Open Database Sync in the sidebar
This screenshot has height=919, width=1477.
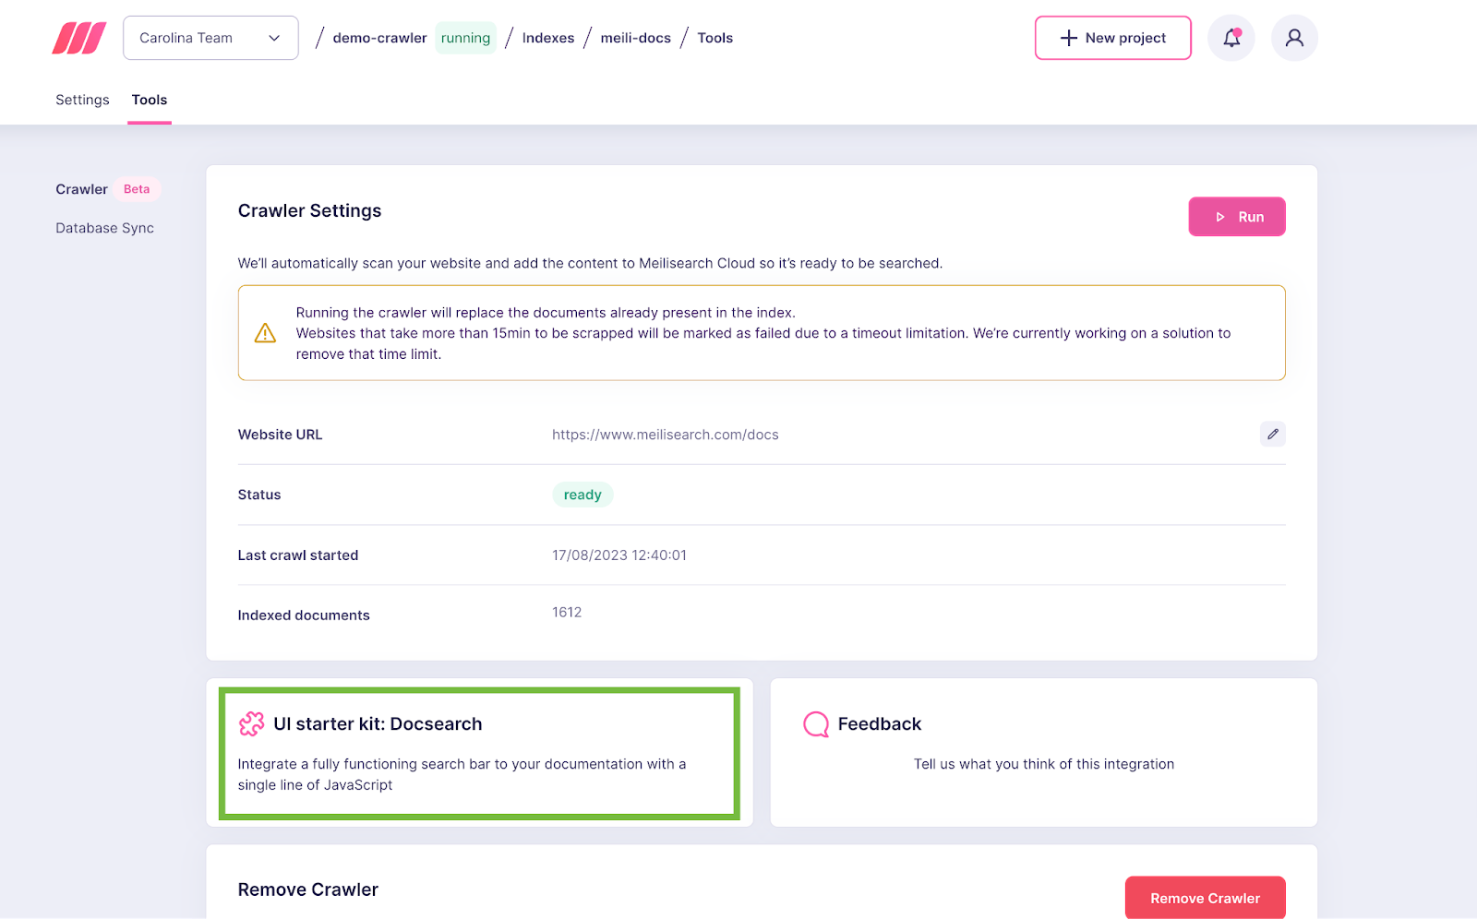(104, 228)
